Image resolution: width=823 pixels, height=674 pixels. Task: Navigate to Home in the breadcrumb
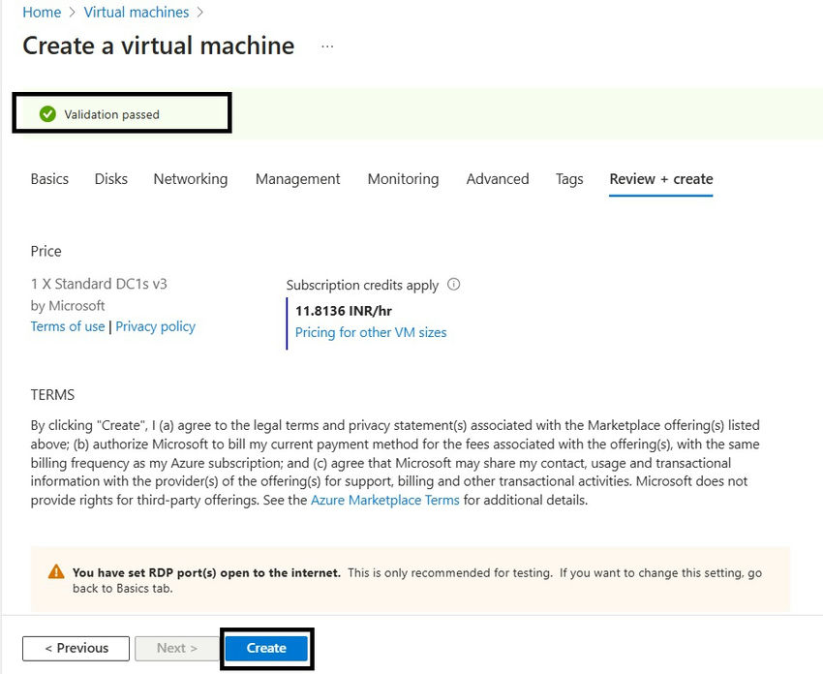42,13
